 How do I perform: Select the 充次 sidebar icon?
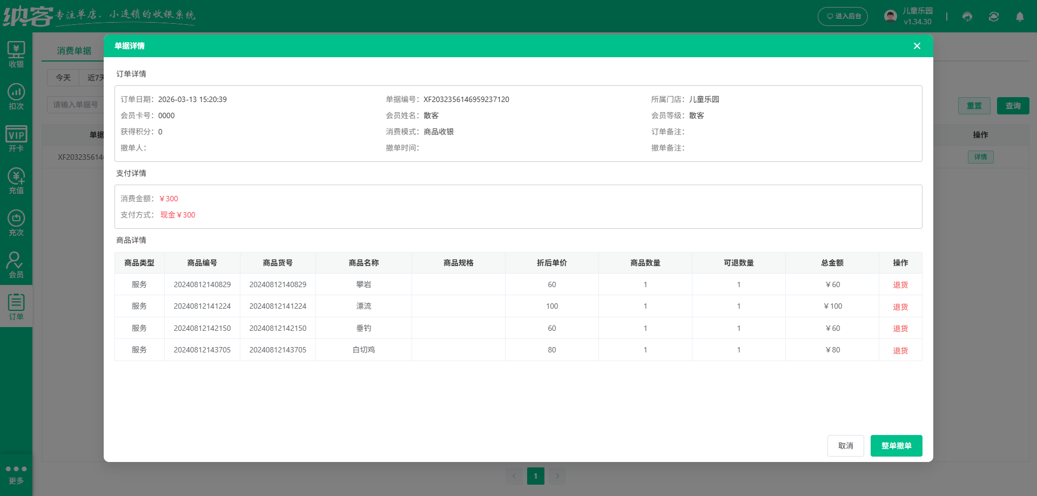pyautogui.click(x=16, y=222)
